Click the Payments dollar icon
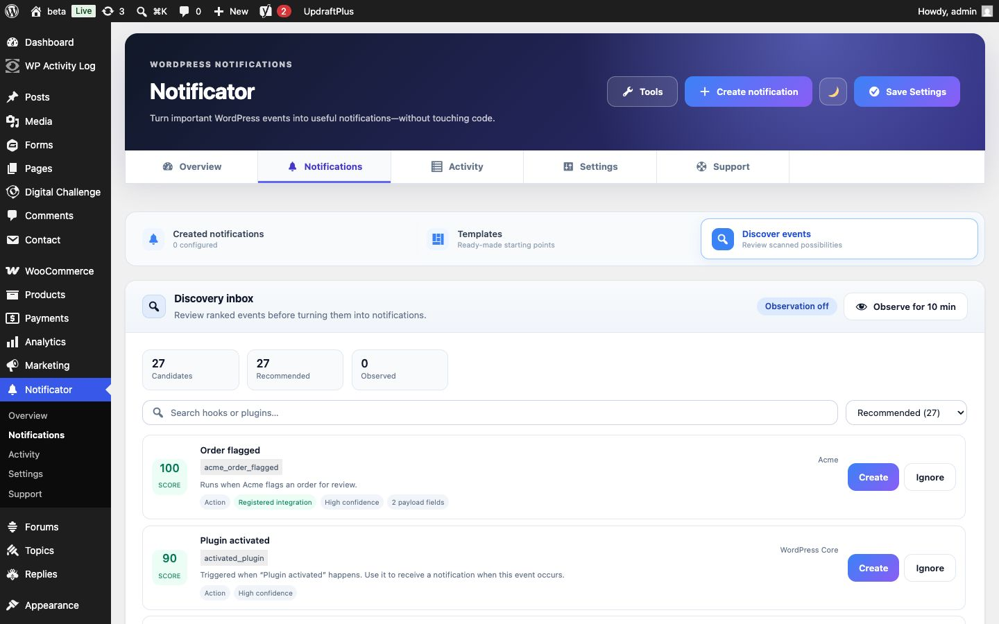The height and width of the screenshot is (624, 999). pyautogui.click(x=12, y=318)
